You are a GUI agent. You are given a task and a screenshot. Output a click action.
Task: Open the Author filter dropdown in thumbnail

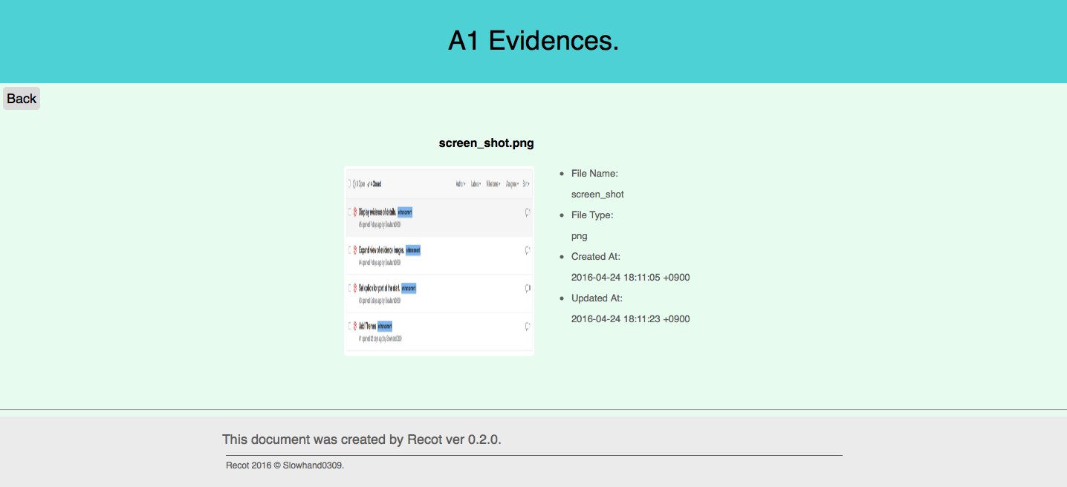pyautogui.click(x=461, y=184)
